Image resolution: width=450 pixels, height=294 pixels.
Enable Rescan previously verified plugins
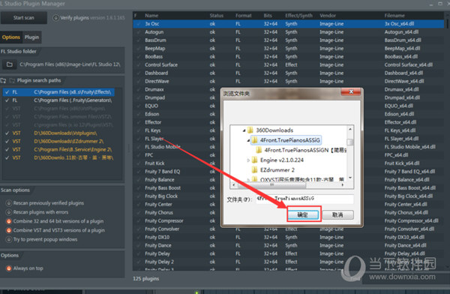click(x=9, y=203)
